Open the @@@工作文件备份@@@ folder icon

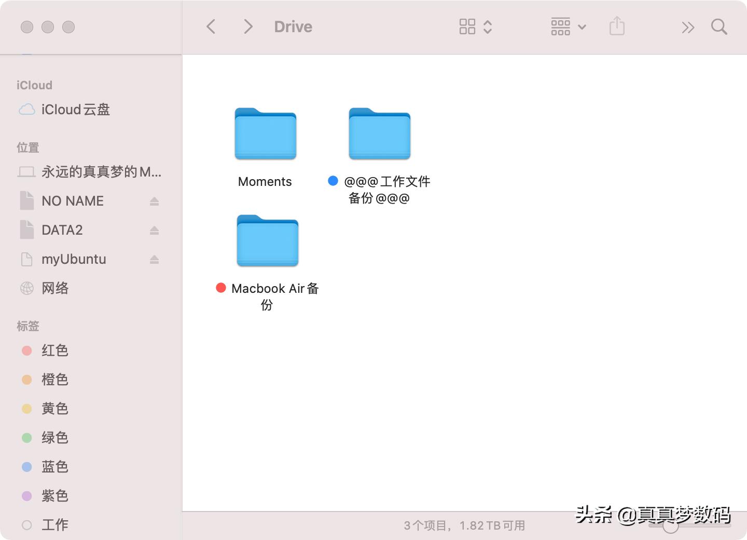379,134
